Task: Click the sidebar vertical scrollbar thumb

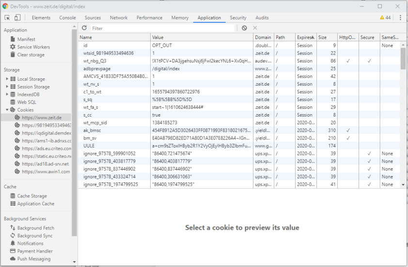Action: [74, 133]
